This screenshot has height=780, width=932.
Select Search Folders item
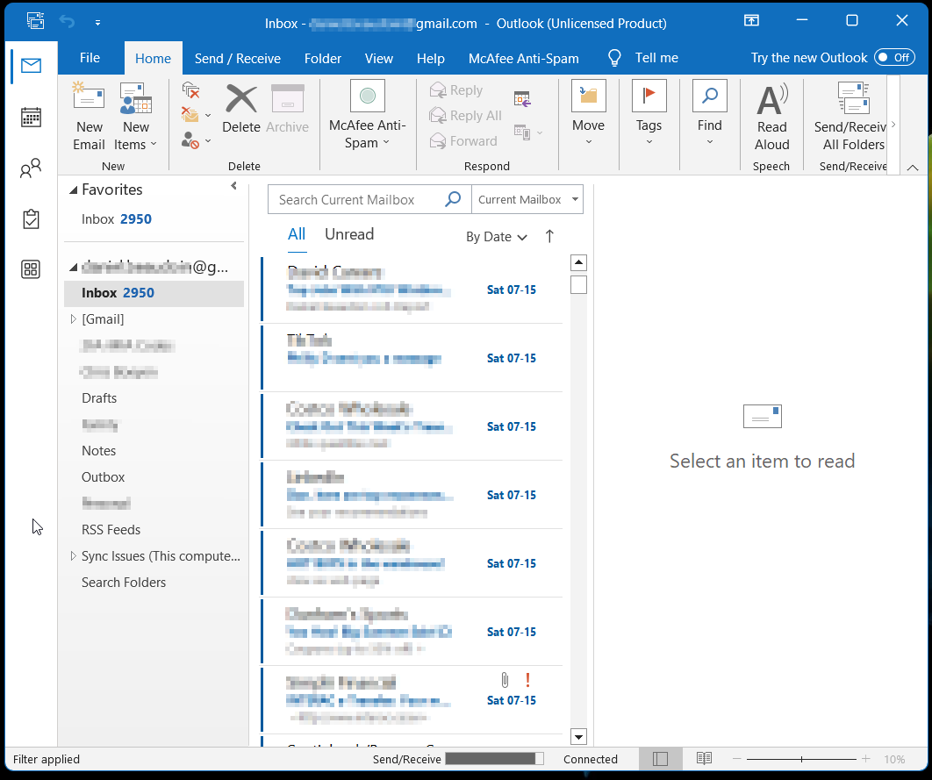pos(124,583)
